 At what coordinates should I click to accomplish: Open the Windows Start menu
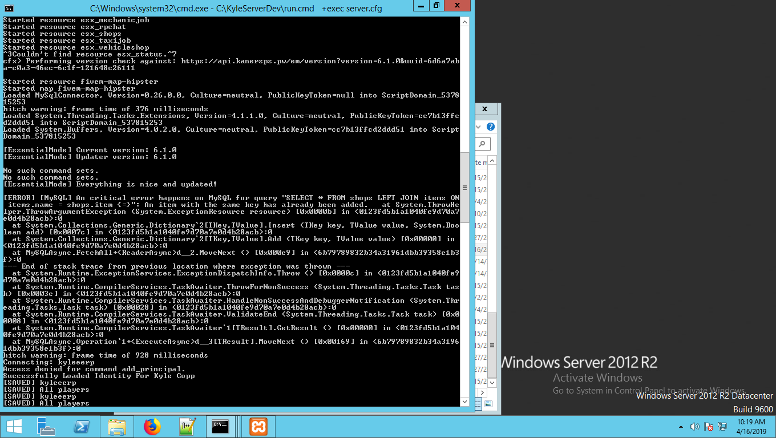coord(14,426)
